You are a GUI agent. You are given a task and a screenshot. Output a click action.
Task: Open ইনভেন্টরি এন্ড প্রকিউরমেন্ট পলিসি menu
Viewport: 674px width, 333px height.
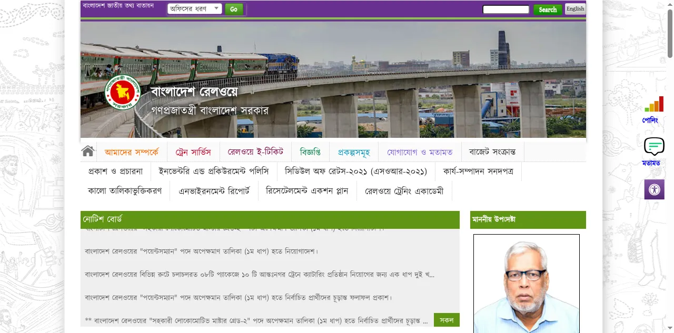[x=214, y=171]
